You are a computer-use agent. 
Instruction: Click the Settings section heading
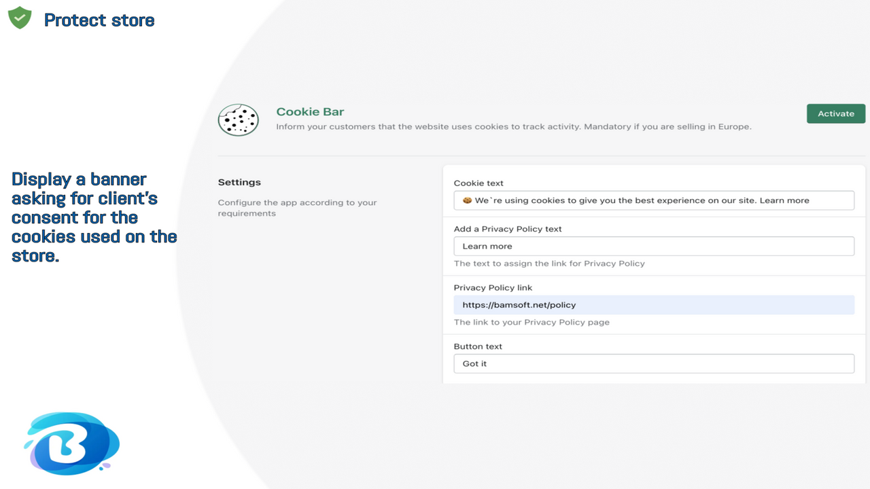(x=239, y=182)
